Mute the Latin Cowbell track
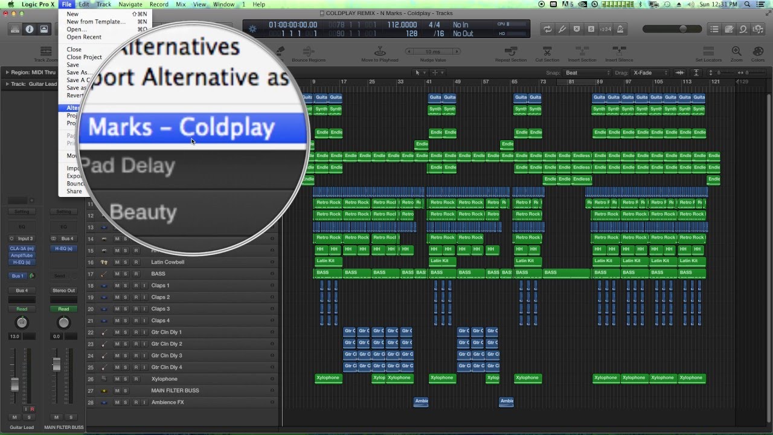The width and height of the screenshot is (773, 435). 117,262
